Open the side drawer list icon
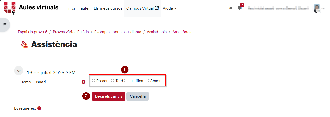The height and width of the screenshot is (117, 330). click(4, 25)
